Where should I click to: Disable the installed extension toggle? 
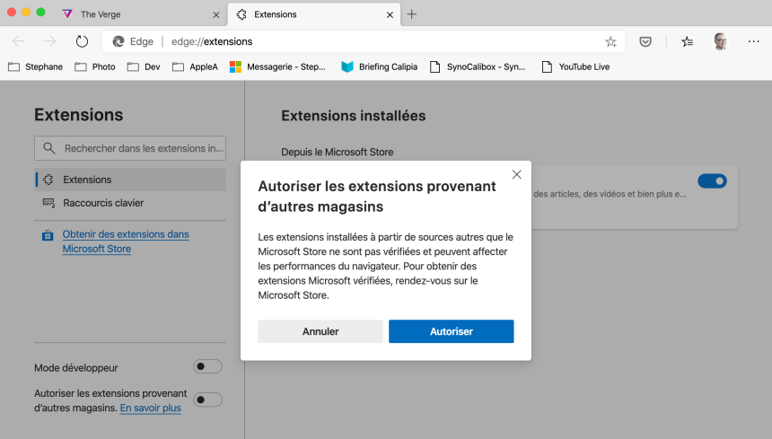[x=712, y=181]
